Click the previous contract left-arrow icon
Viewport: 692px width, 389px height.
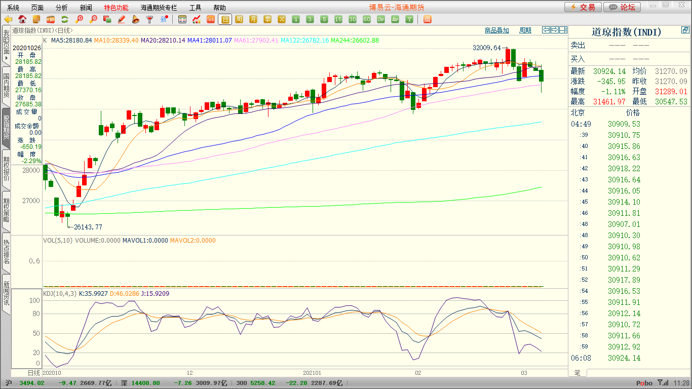point(546,30)
